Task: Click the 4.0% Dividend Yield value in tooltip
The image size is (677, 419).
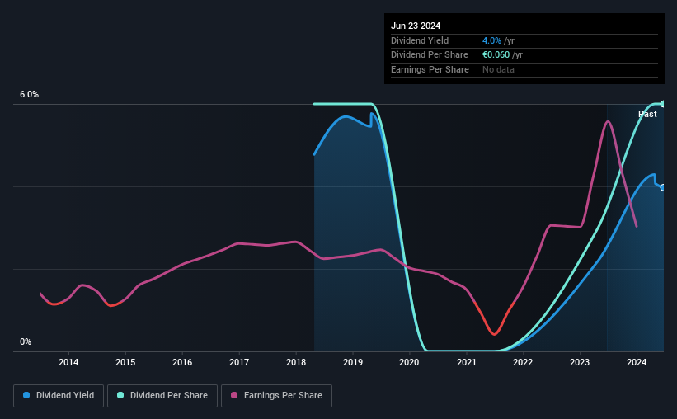Action: click(x=491, y=40)
